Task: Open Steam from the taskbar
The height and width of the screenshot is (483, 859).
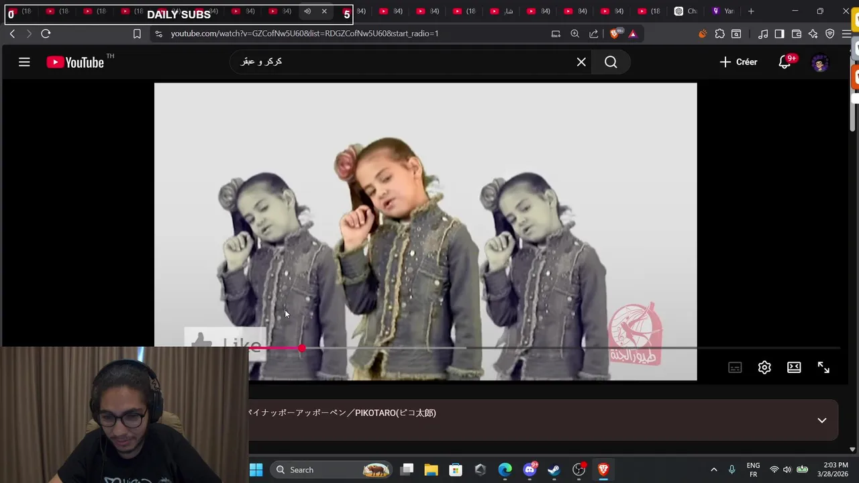Action: point(554,470)
